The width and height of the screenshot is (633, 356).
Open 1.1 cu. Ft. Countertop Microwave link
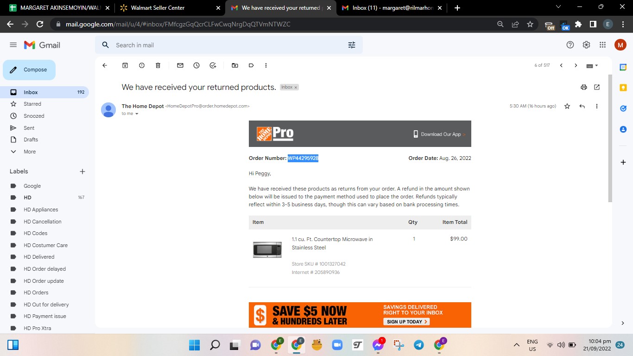pos(332,243)
